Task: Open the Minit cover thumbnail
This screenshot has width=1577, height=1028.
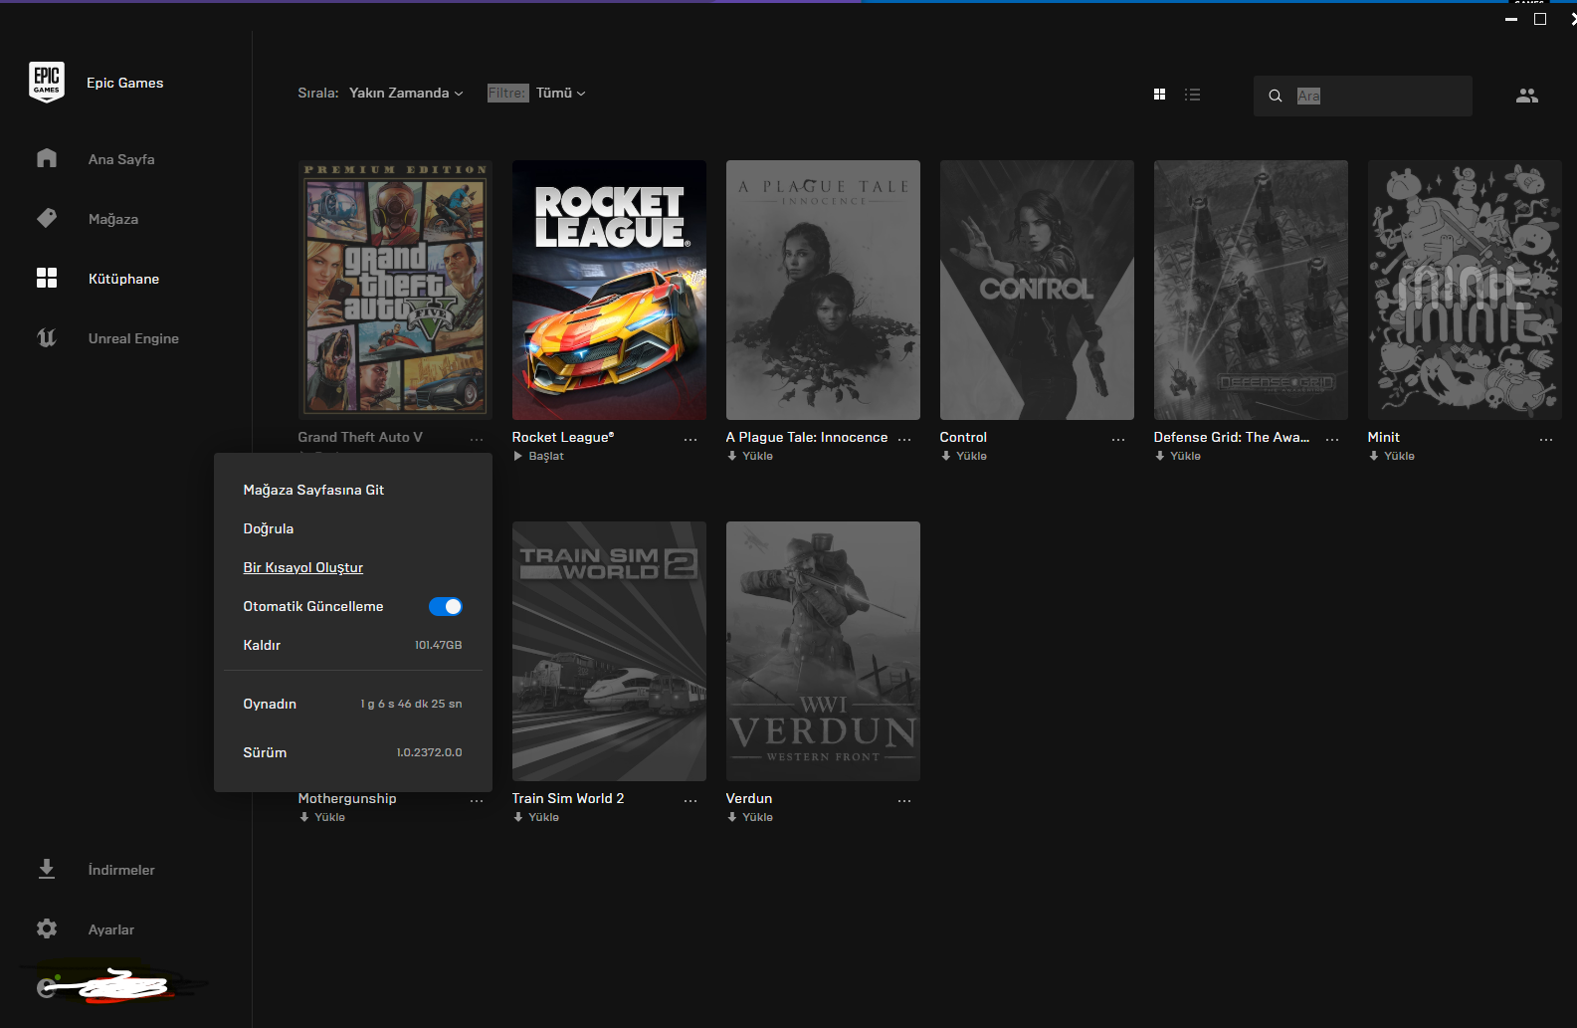Action: click(1465, 290)
